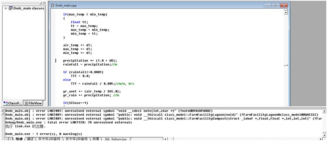Click the 'if (rainfall<=0.0001)' line
327x141 pixels.
click(x=83, y=72)
